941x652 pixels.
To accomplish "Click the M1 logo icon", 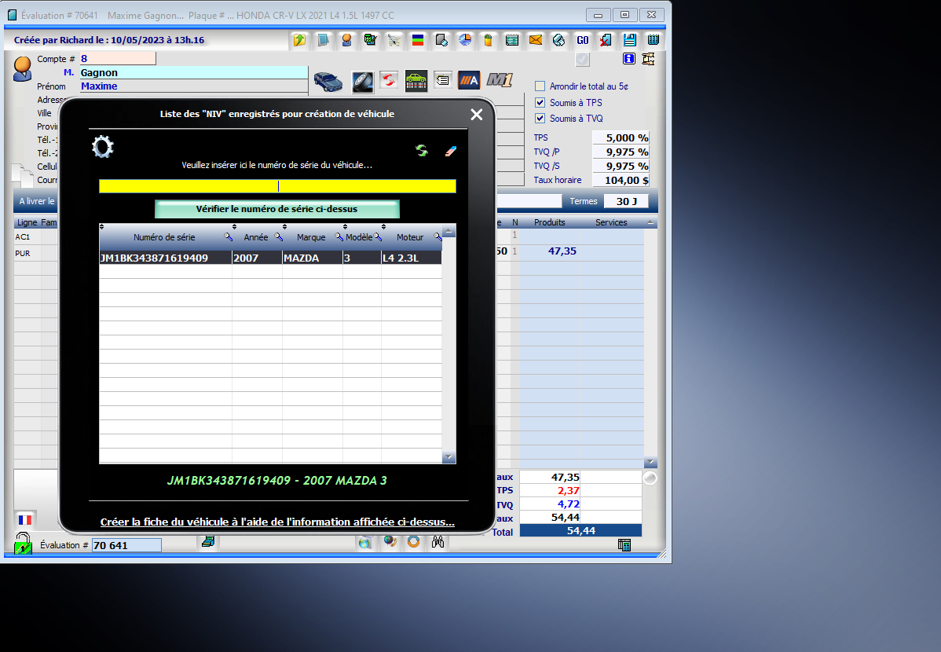I will click(x=500, y=79).
